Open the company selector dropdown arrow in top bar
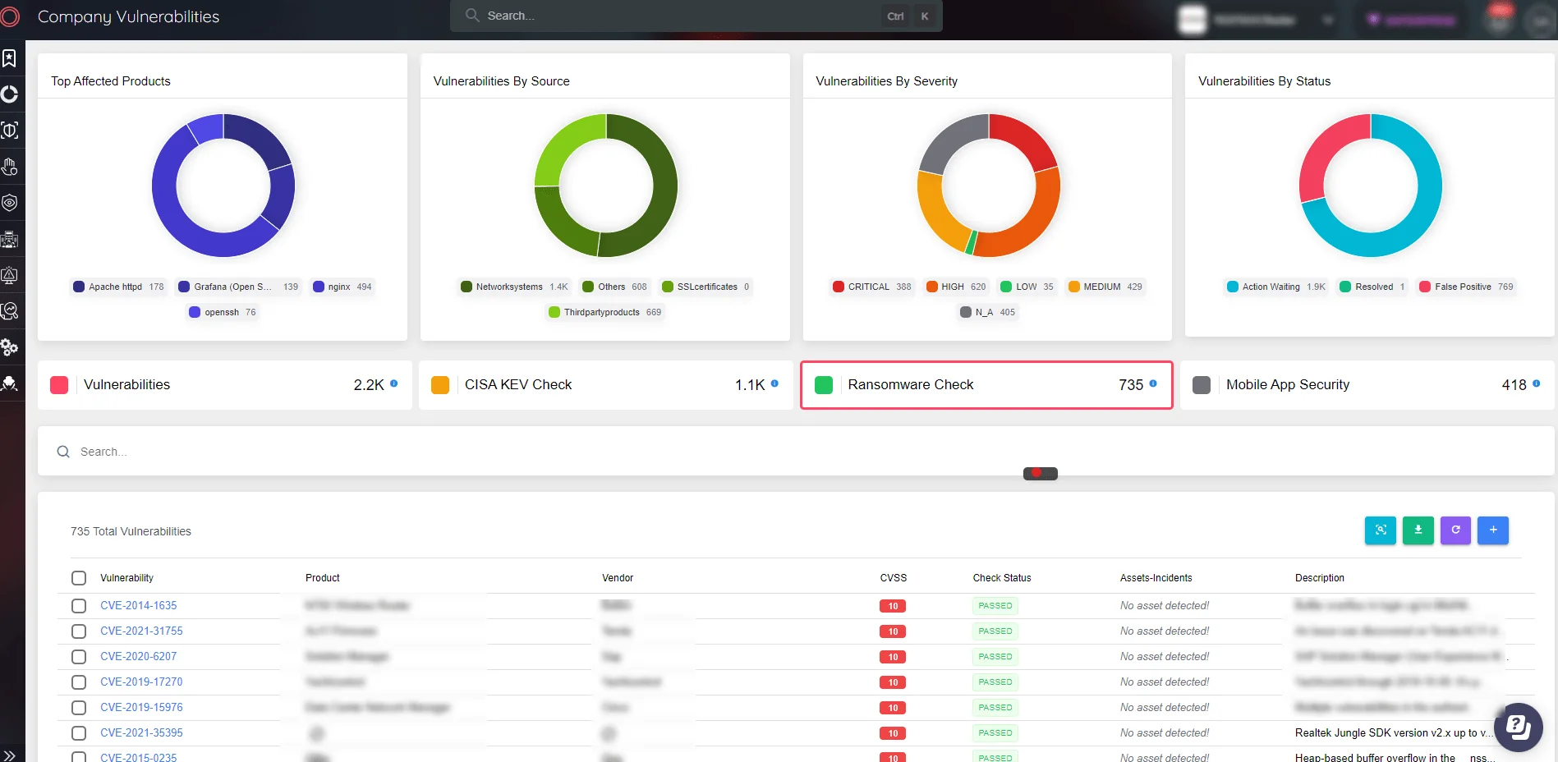 (1328, 20)
